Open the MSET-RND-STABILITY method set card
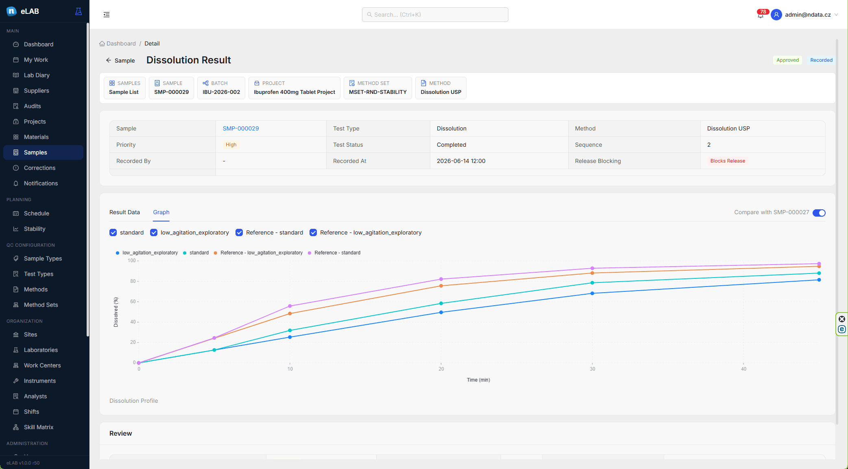Viewport: 848px width, 469px height. coord(377,88)
